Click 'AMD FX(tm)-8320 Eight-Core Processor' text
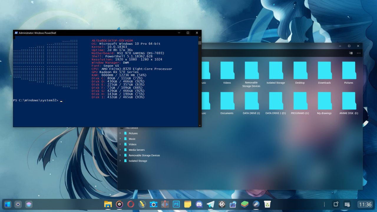377x212 pixels. (137, 69)
